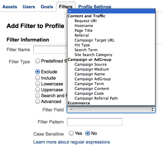Viewport: 162px width, 147px height.
Task: Select the Advanced filter type
Action: click(38, 101)
